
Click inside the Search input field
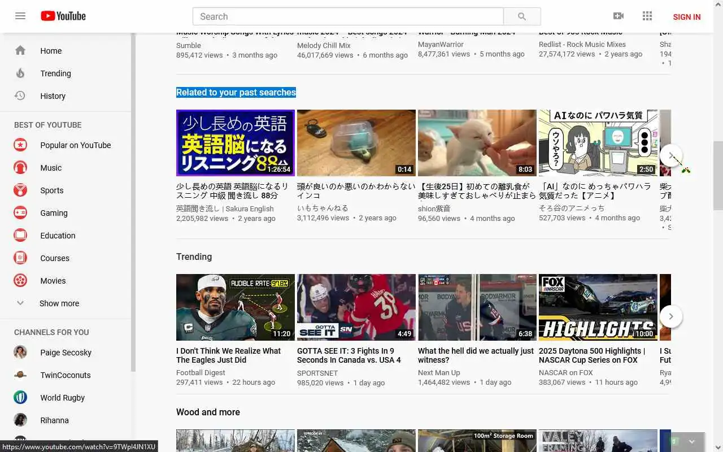pos(348,16)
